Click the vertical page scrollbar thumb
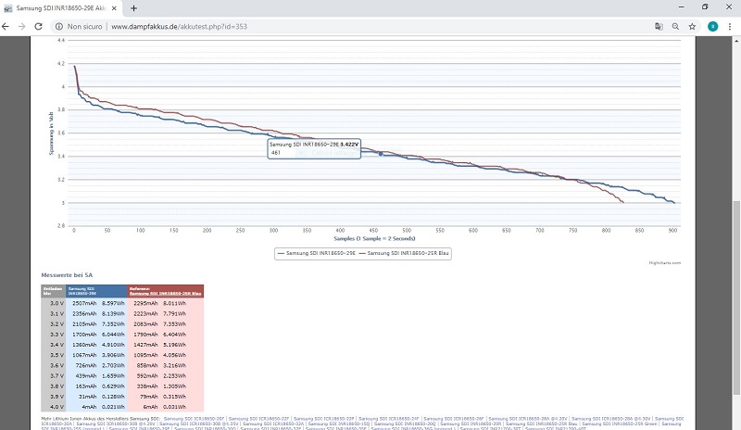The width and height of the screenshot is (741, 430). (x=736, y=298)
